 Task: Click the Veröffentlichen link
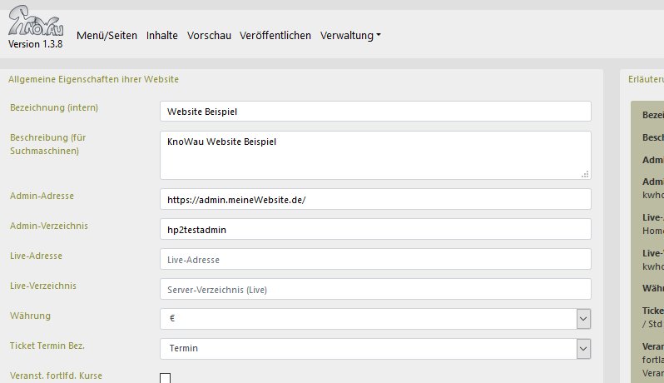pyautogui.click(x=275, y=36)
